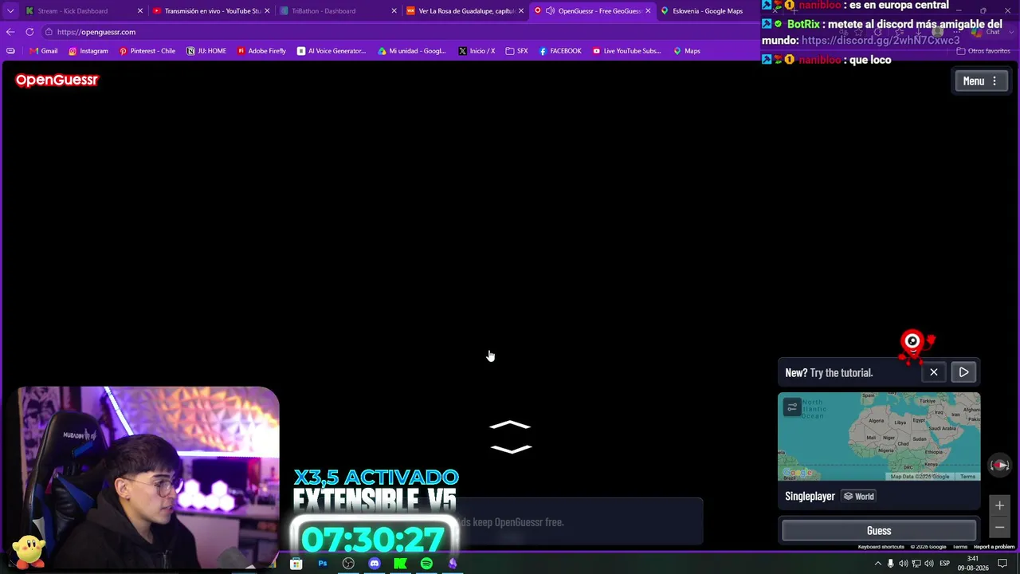Switch to Ver La Rosa de Guadalupe tab
The width and height of the screenshot is (1020, 574).
pyautogui.click(x=465, y=11)
